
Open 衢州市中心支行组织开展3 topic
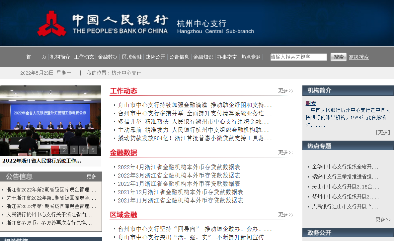point(345,197)
